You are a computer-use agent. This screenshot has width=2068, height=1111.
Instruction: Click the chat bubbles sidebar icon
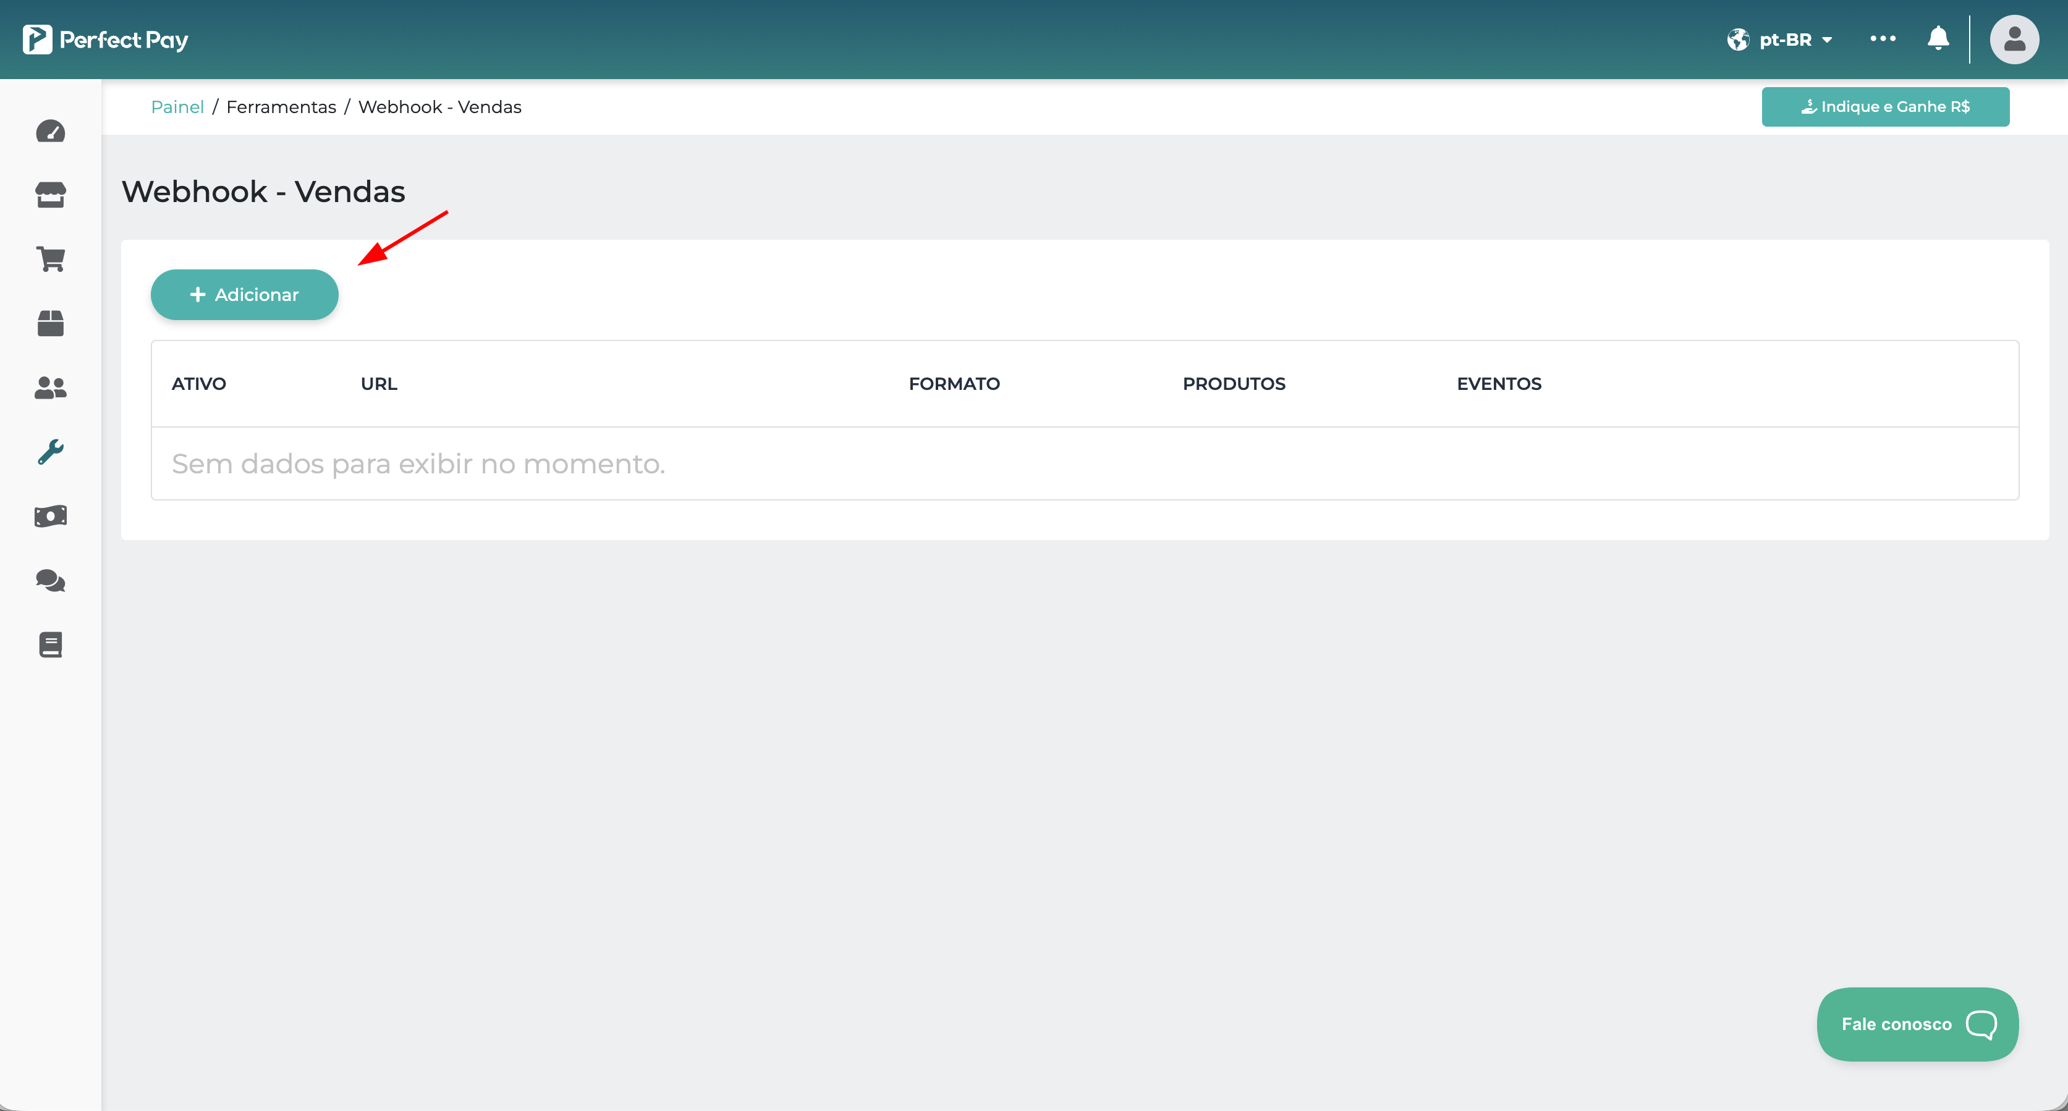click(x=51, y=580)
